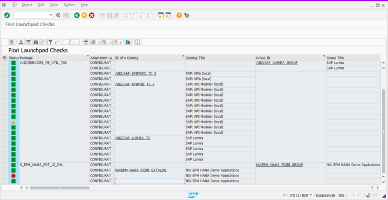Select the S_EPM_HANA_EXT_UI_PAL package cell

click(x=54, y=165)
